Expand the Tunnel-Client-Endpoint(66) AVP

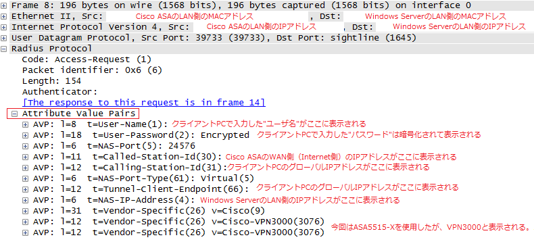25,189
